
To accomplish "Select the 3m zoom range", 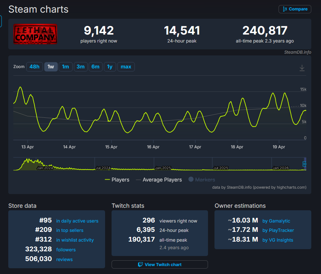I will tap(81, 67).
